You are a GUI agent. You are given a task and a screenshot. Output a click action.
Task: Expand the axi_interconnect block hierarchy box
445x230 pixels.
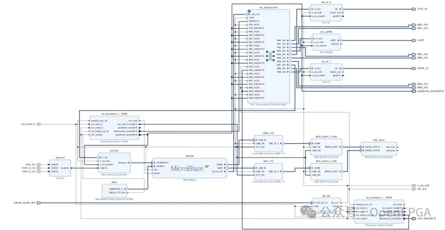tap(249, 11)
